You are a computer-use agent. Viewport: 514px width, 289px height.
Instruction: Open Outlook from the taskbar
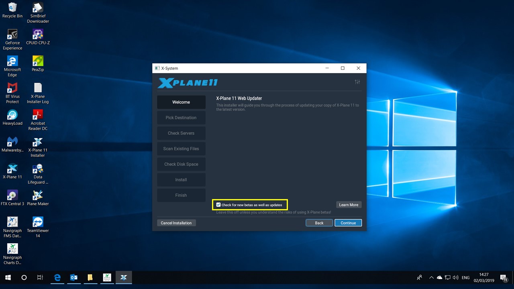74,277
